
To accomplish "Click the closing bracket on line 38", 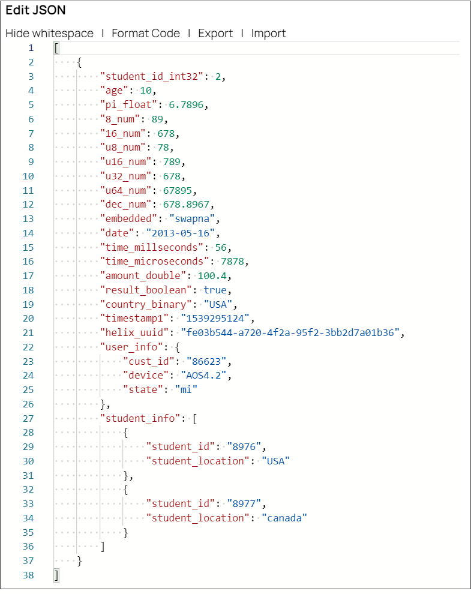I will 56,575.
